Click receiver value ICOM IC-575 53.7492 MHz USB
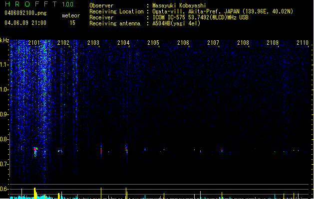The width and height of the screenshot is (314, 199). tap(200, 17)
